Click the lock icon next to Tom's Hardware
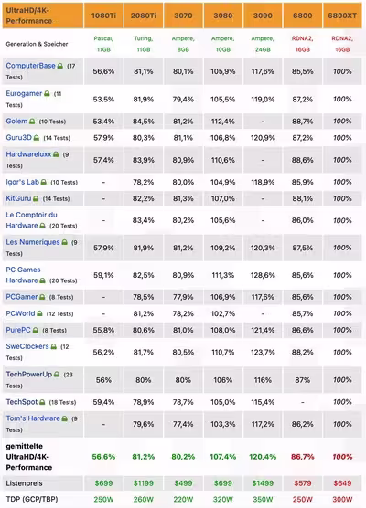The width and height of the screenshot is (366, 508). coord(65,418)
